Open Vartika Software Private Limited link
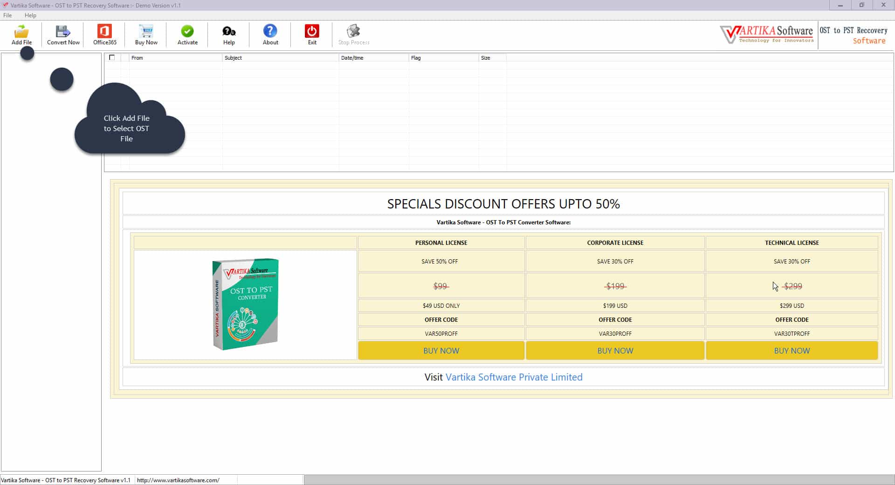This screenshot has height=485, width=895. [x=514, y=377]
